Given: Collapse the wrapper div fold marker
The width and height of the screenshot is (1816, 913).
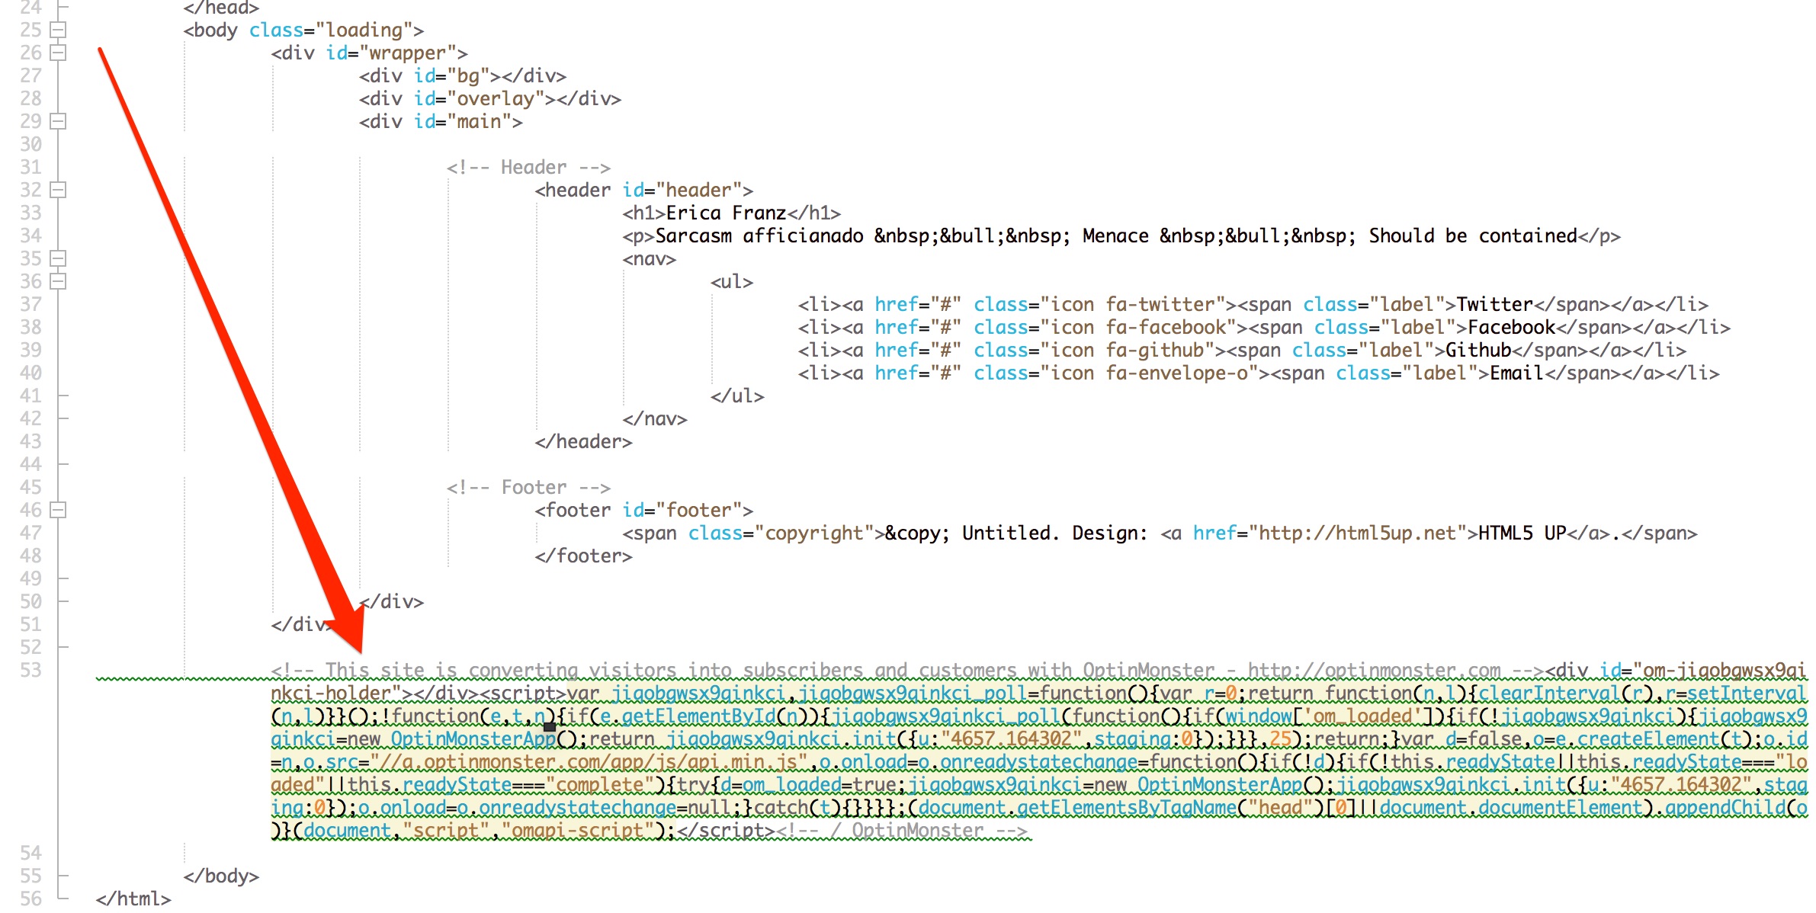Looking at the screenshot, I should (x=58, y=53).
